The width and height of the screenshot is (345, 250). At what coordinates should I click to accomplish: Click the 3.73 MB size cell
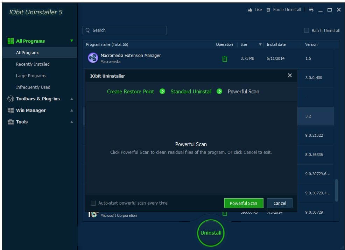pos(247,58)
